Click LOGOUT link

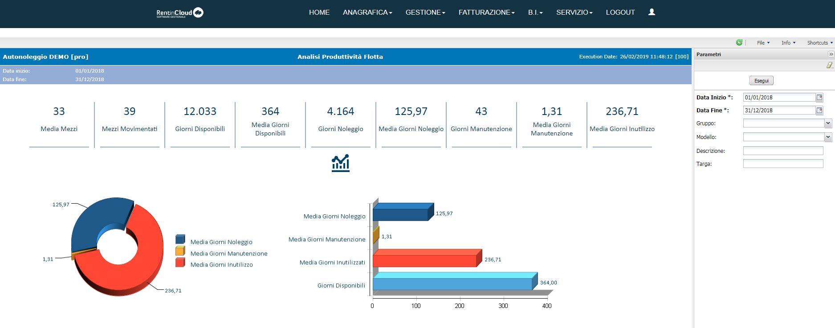pyautogui.click(x=620, y=12)
